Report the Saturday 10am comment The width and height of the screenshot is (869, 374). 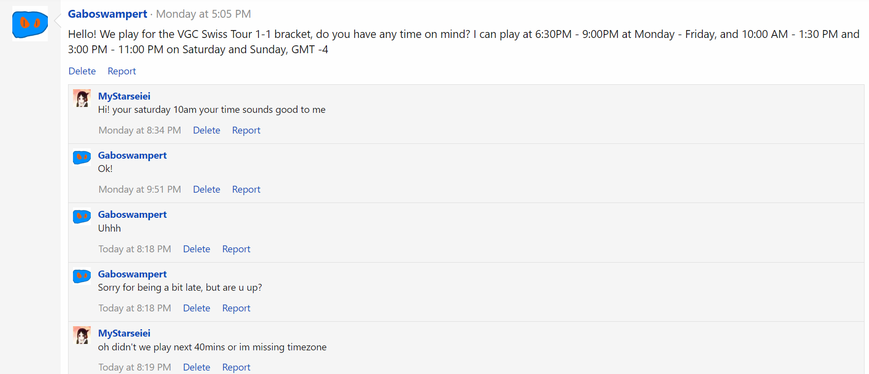246,130
